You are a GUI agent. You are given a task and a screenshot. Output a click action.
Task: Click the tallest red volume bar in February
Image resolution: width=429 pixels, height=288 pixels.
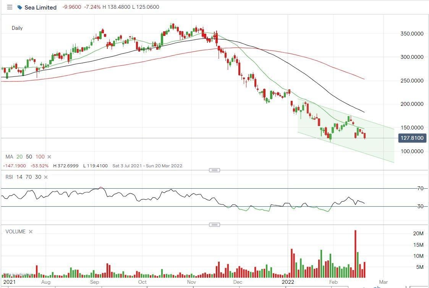[355, 254]
